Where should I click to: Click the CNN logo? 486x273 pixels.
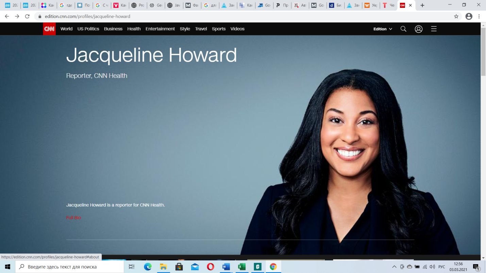(x=49, y=29)
